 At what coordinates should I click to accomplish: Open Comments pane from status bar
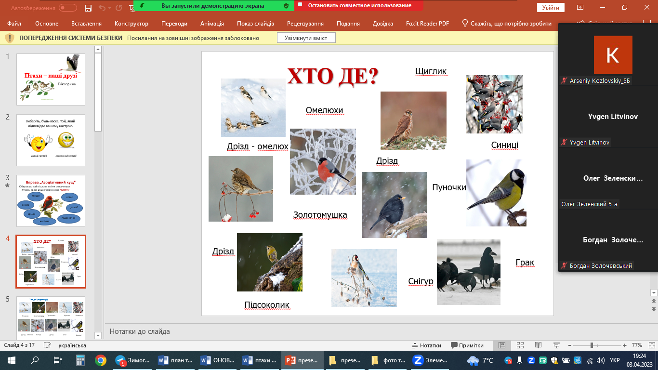click(x=467, y=345)
